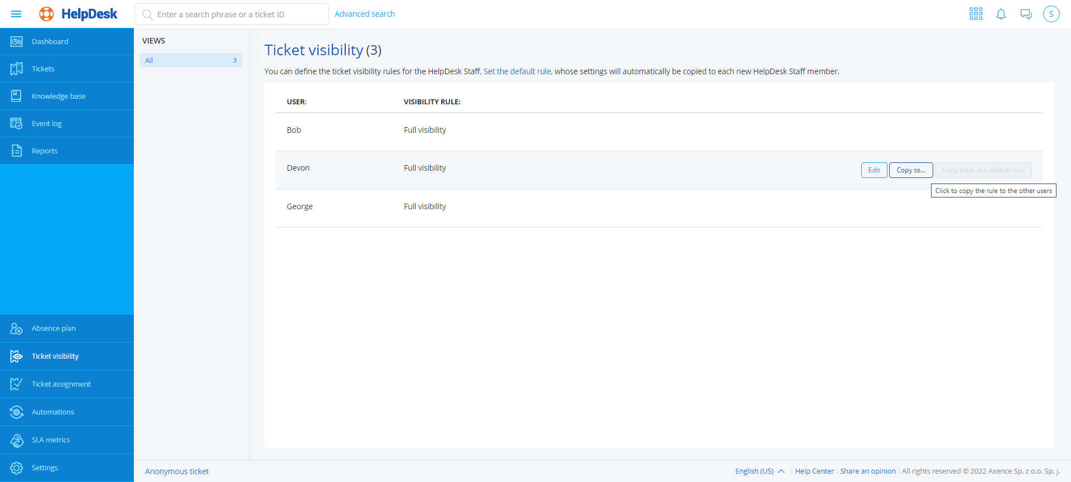Open Copy to... options for Devon
This screenshot has height=482, width=1071.
(x=910, y=170)
